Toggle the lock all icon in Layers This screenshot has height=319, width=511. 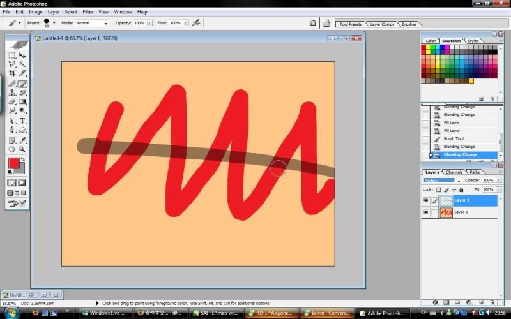(461, 189)
